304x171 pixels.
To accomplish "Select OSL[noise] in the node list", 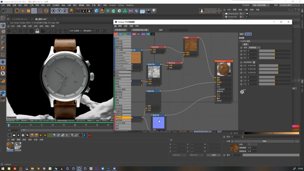I will 119,58.
